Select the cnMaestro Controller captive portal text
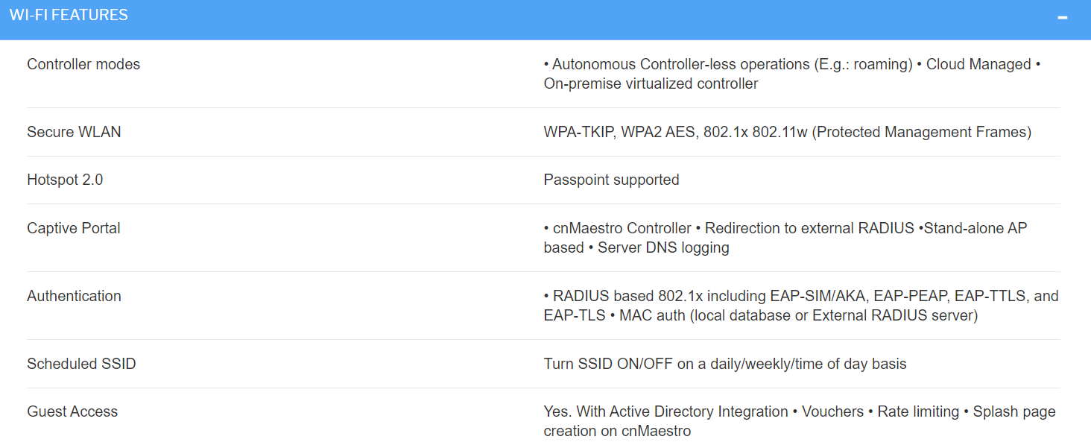This screenshot has height=445, width=1091. (x=622, y=228)
